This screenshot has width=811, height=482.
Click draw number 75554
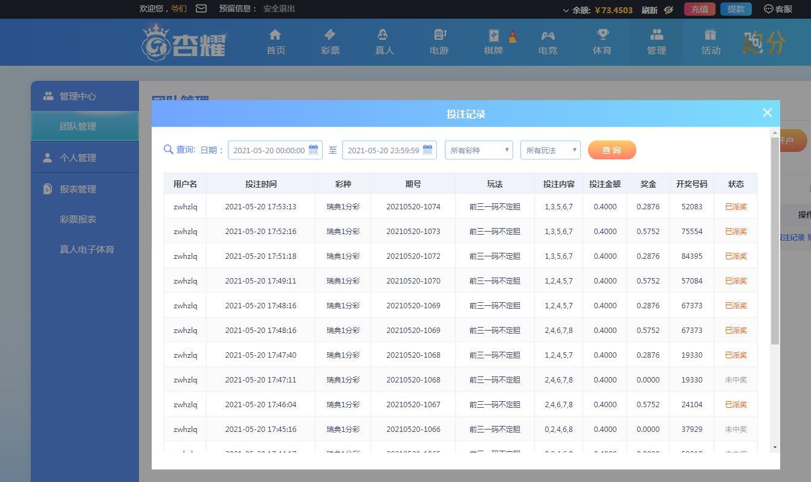pos(692,231)
